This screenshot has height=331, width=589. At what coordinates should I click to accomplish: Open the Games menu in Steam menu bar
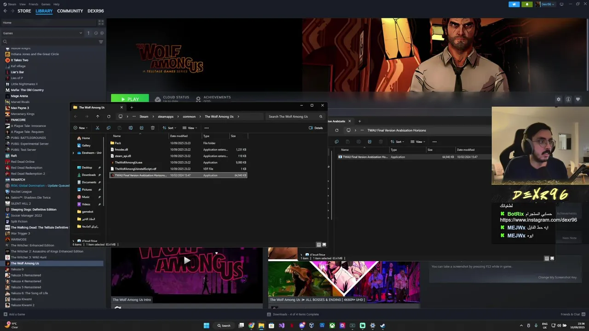46,4
